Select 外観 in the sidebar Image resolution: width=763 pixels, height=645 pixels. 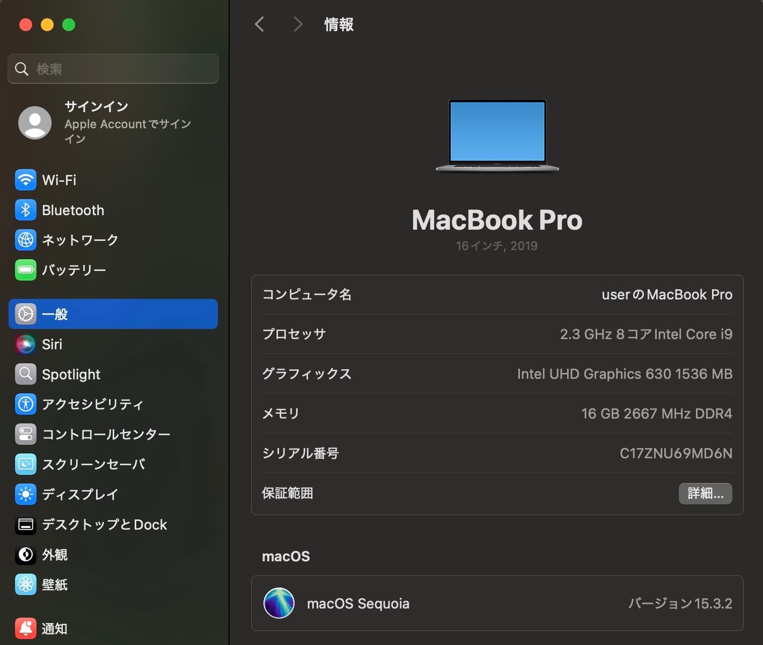(x=113, y=554)
